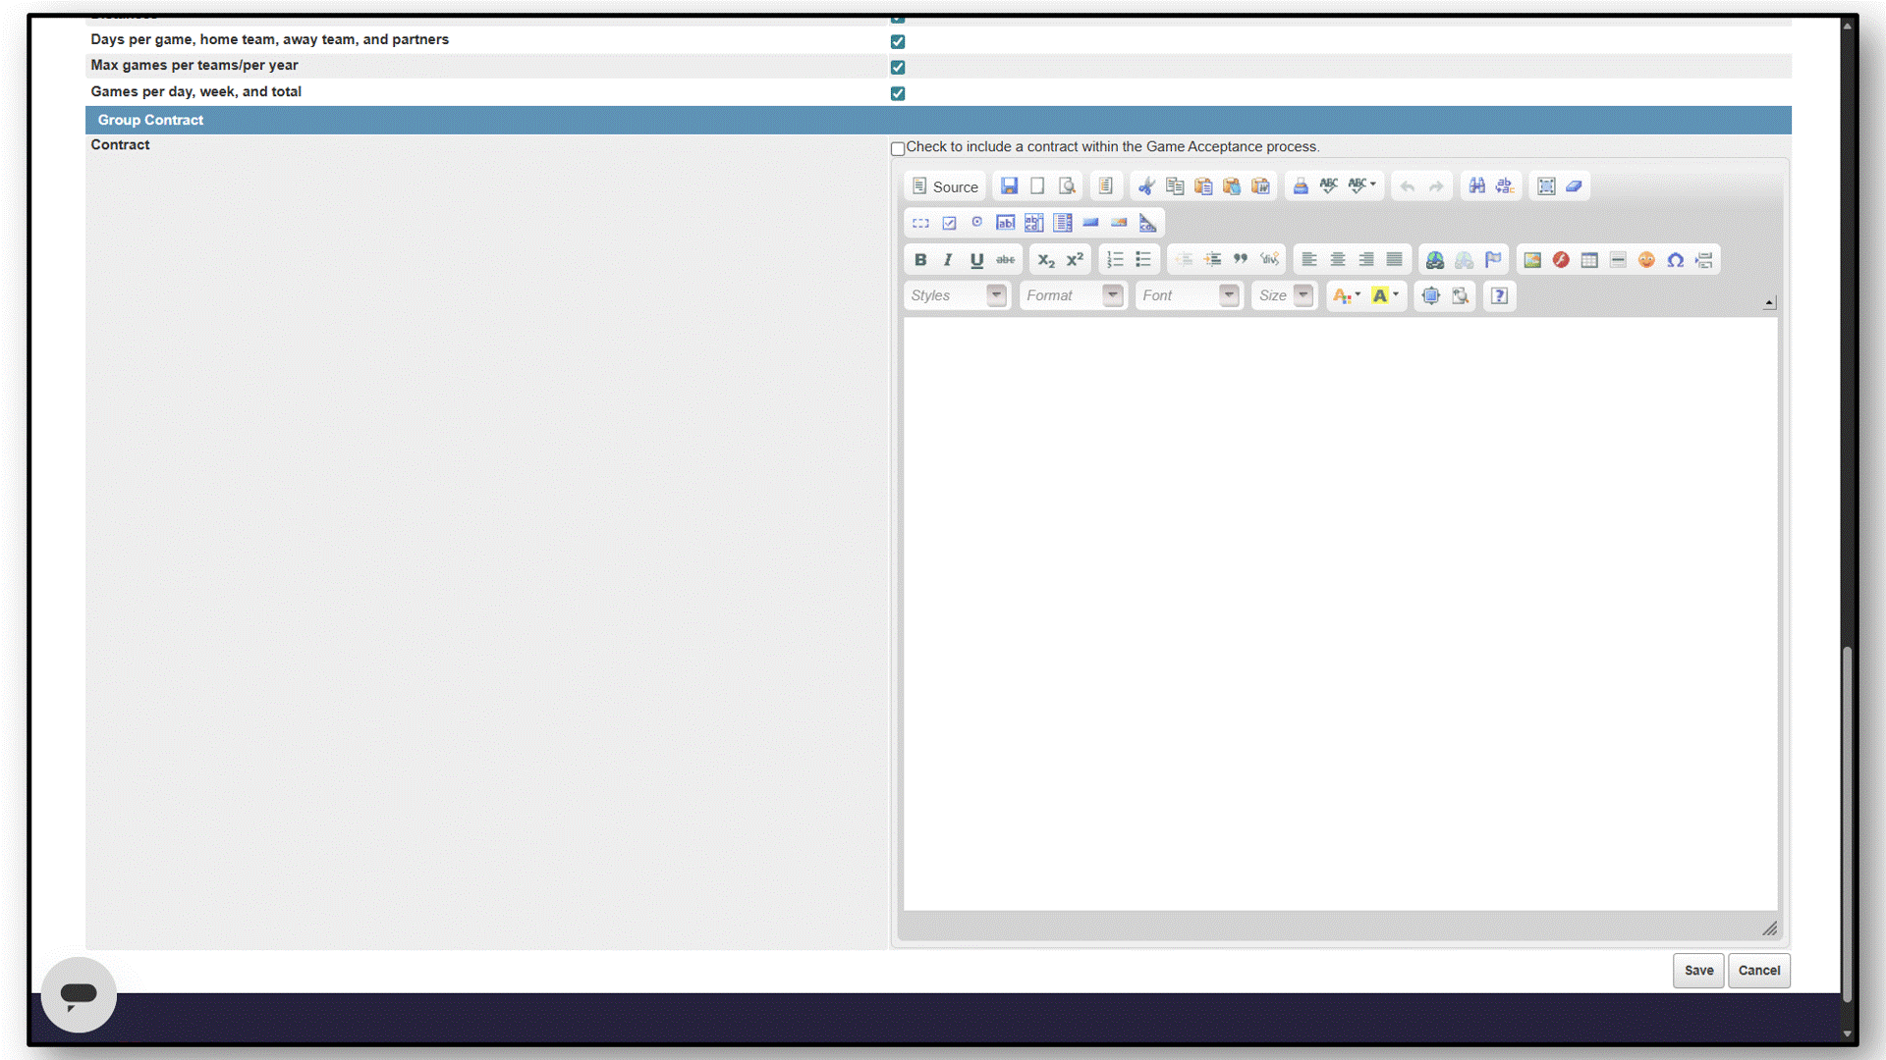Open Spell Check As You Type dropdown
Screen dimensions: 1886x1060
pos(1362,186)
